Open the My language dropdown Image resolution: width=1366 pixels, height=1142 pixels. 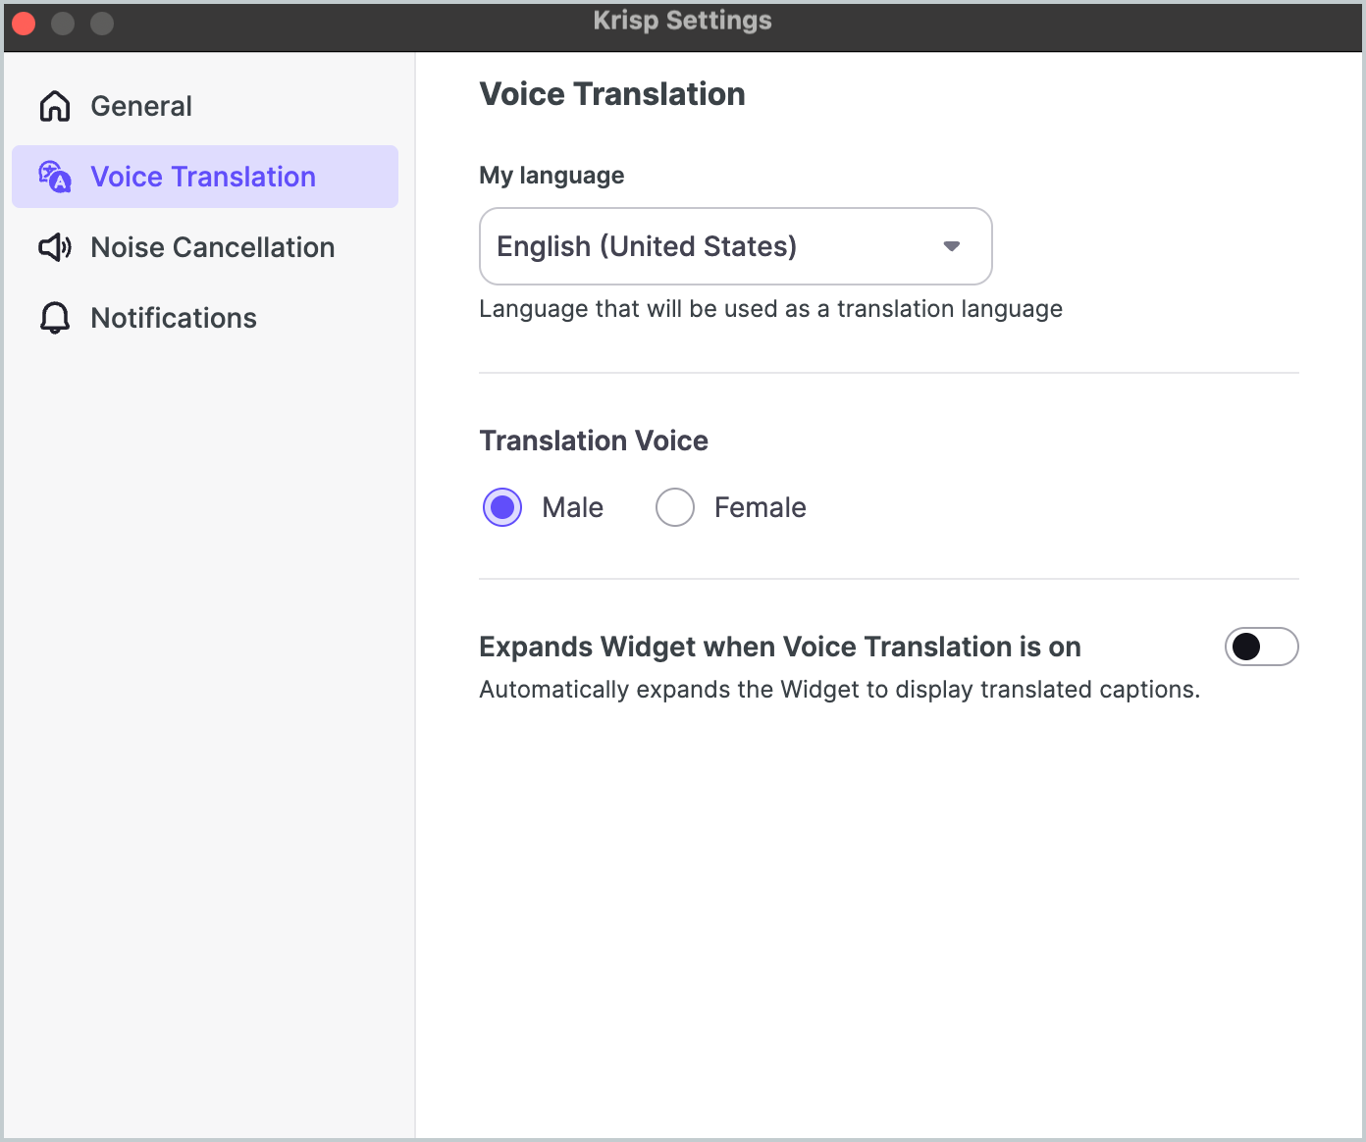click(x=735, y=246)
